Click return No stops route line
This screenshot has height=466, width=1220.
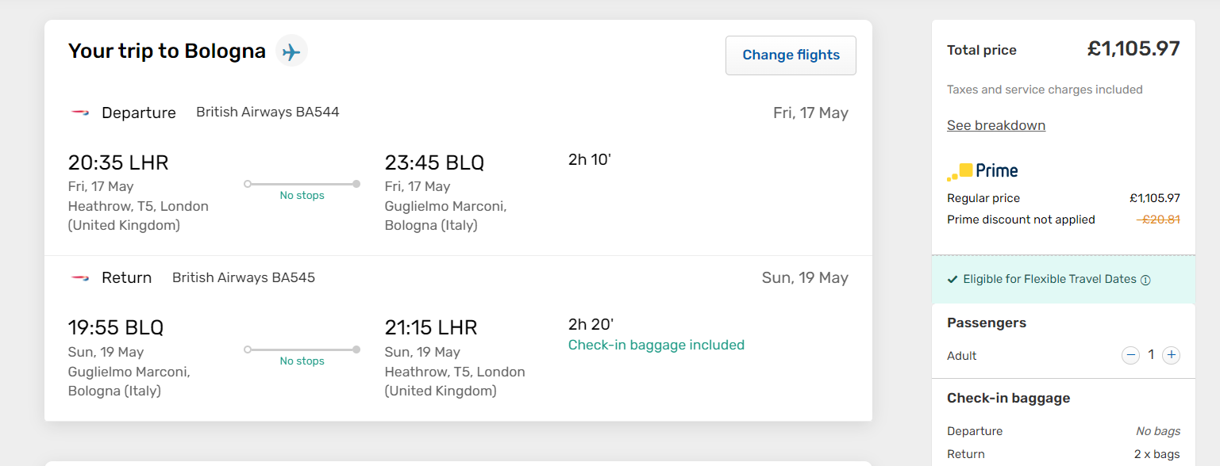302,349
